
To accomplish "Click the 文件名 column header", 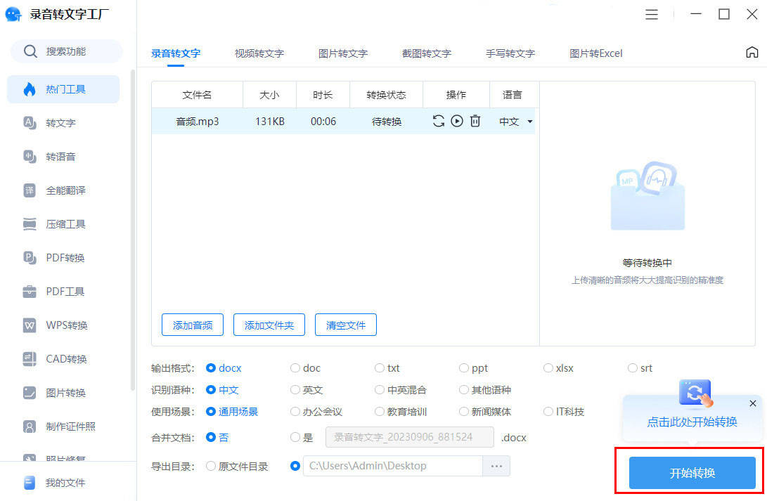I will 197,95.
